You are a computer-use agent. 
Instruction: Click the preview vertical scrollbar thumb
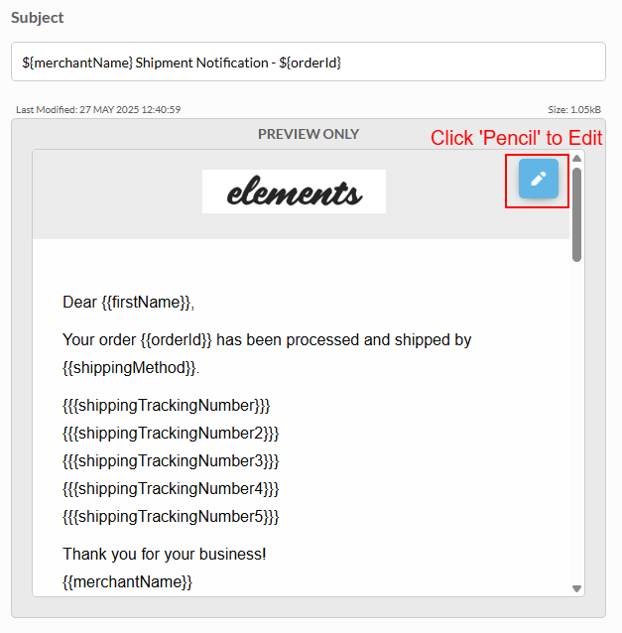(576, 214)
